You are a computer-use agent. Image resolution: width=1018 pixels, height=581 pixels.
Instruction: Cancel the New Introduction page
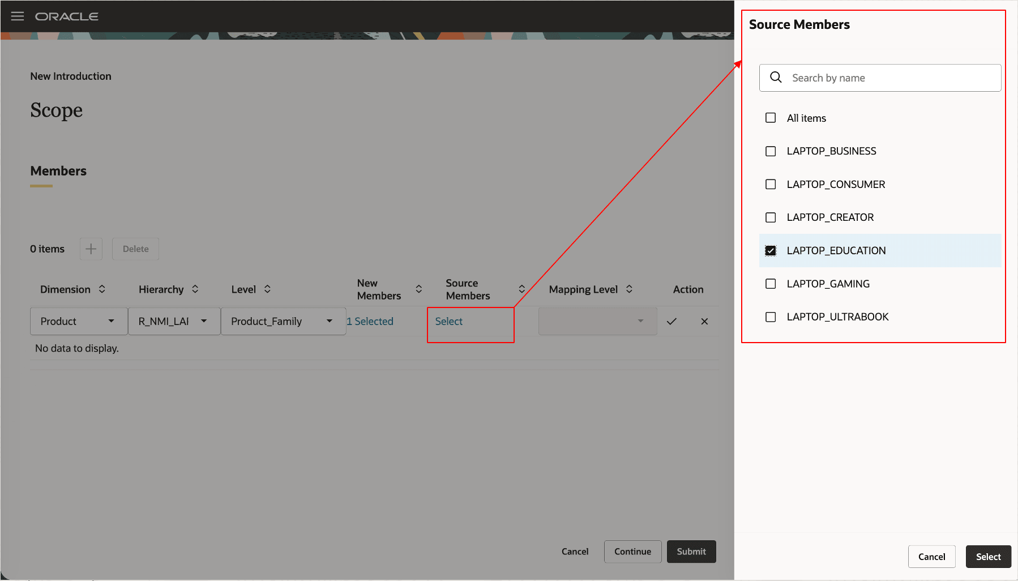(575, 552)
